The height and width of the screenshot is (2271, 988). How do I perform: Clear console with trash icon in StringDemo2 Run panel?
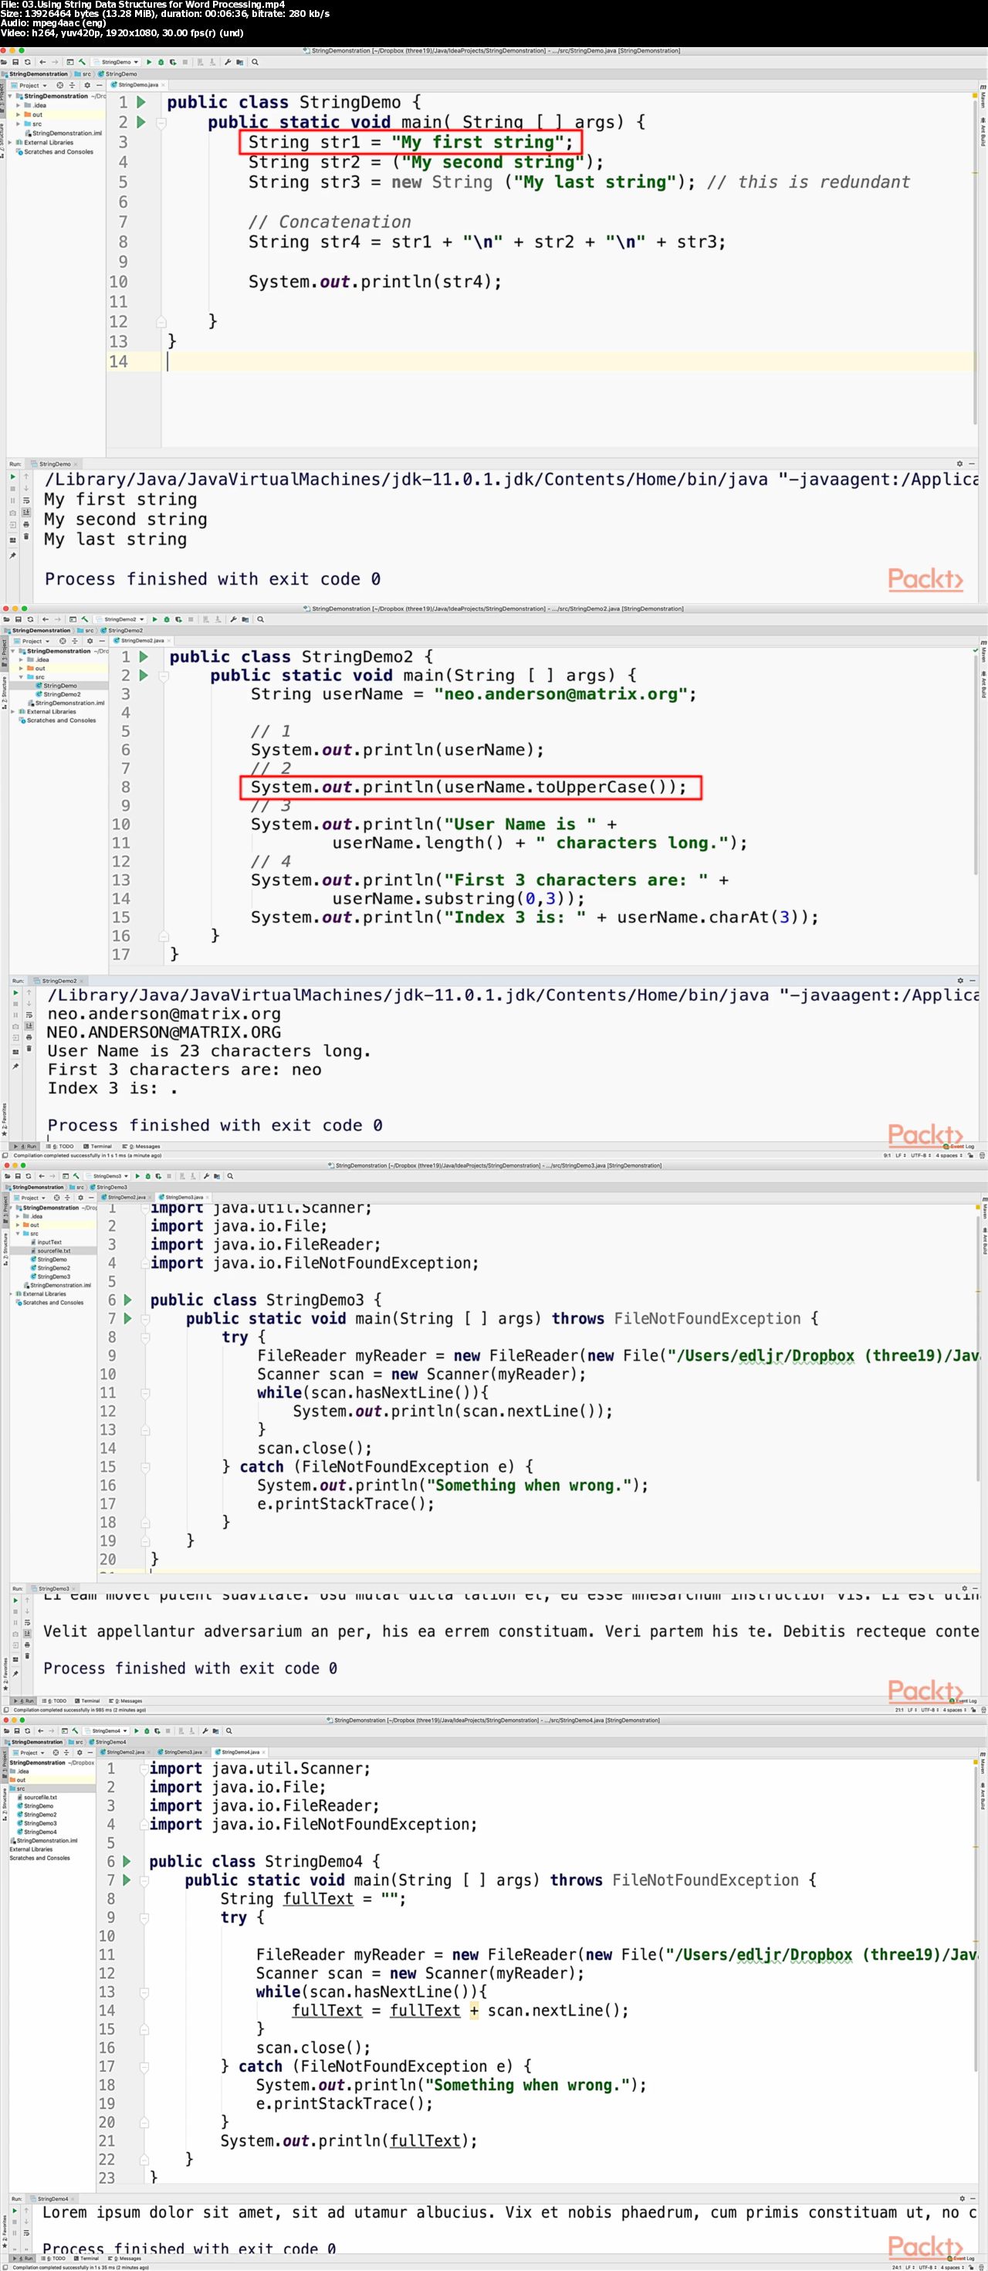[x=29, y=1049]
